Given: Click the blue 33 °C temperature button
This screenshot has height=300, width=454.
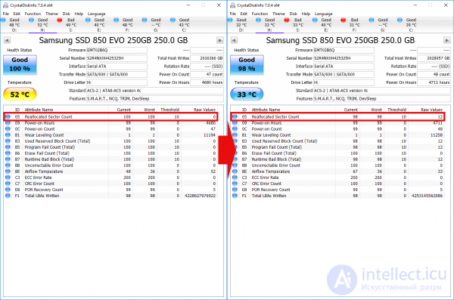Looking at the screenshot, I should click(247, 94).
